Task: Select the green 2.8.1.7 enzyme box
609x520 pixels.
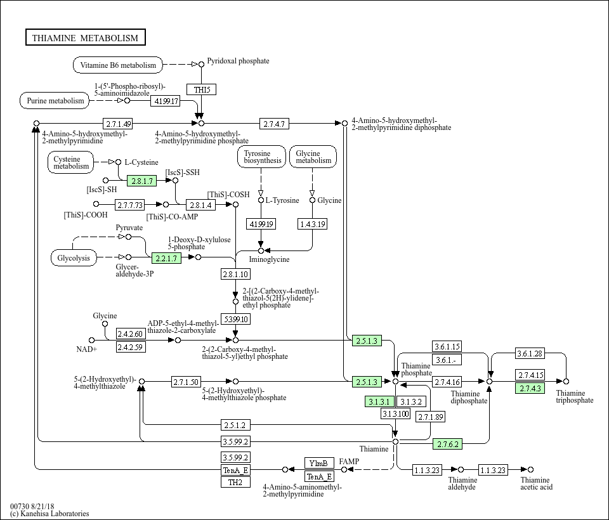Action: tap(141, 181)
